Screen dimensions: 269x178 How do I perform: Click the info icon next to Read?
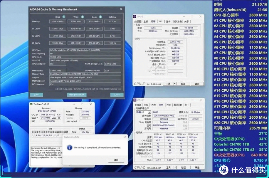click(x=64, y=17)
